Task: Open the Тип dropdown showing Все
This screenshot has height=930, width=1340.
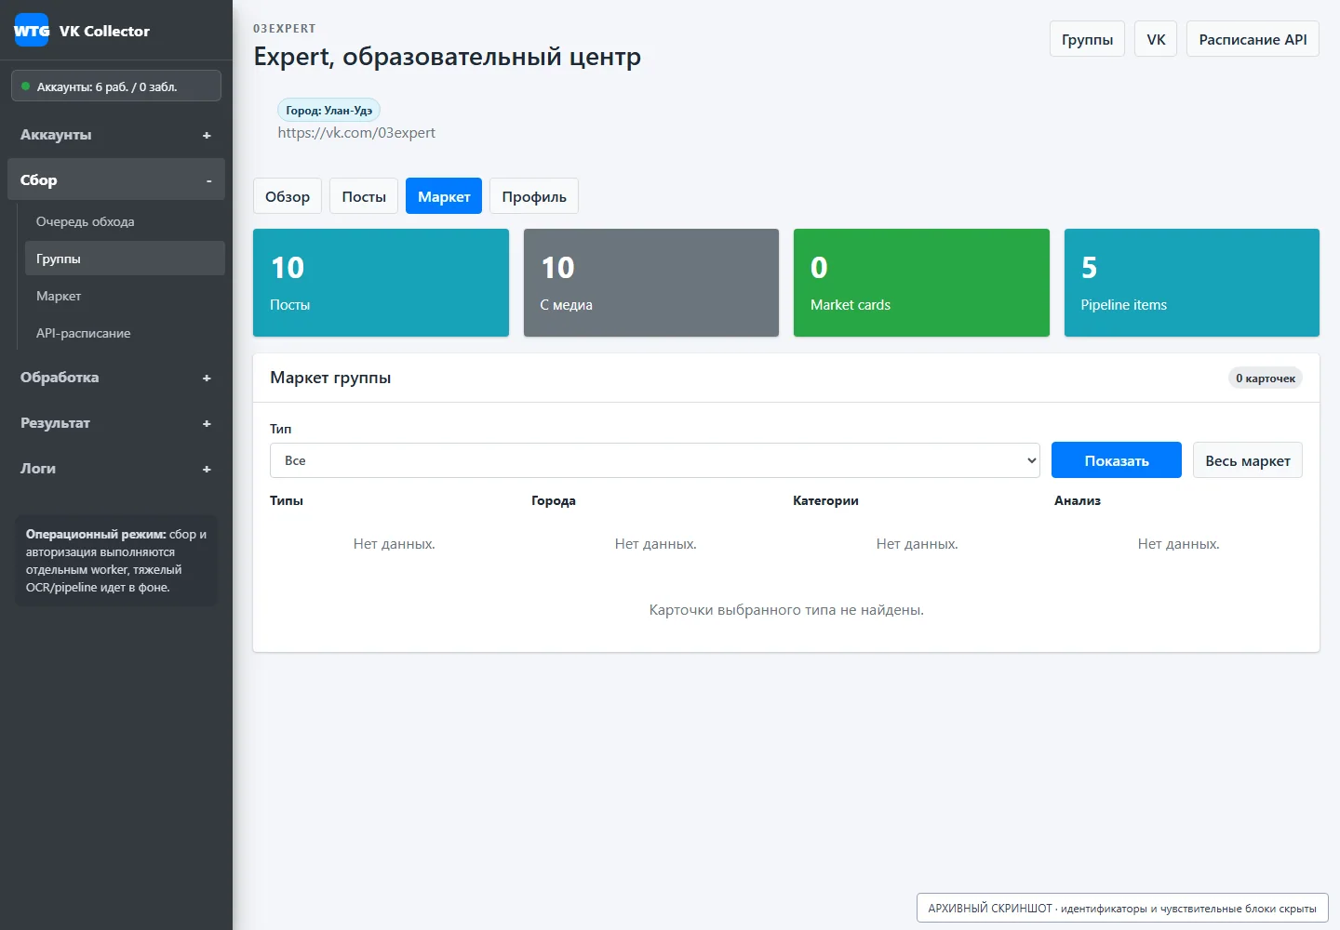Action: click(654, 460)
